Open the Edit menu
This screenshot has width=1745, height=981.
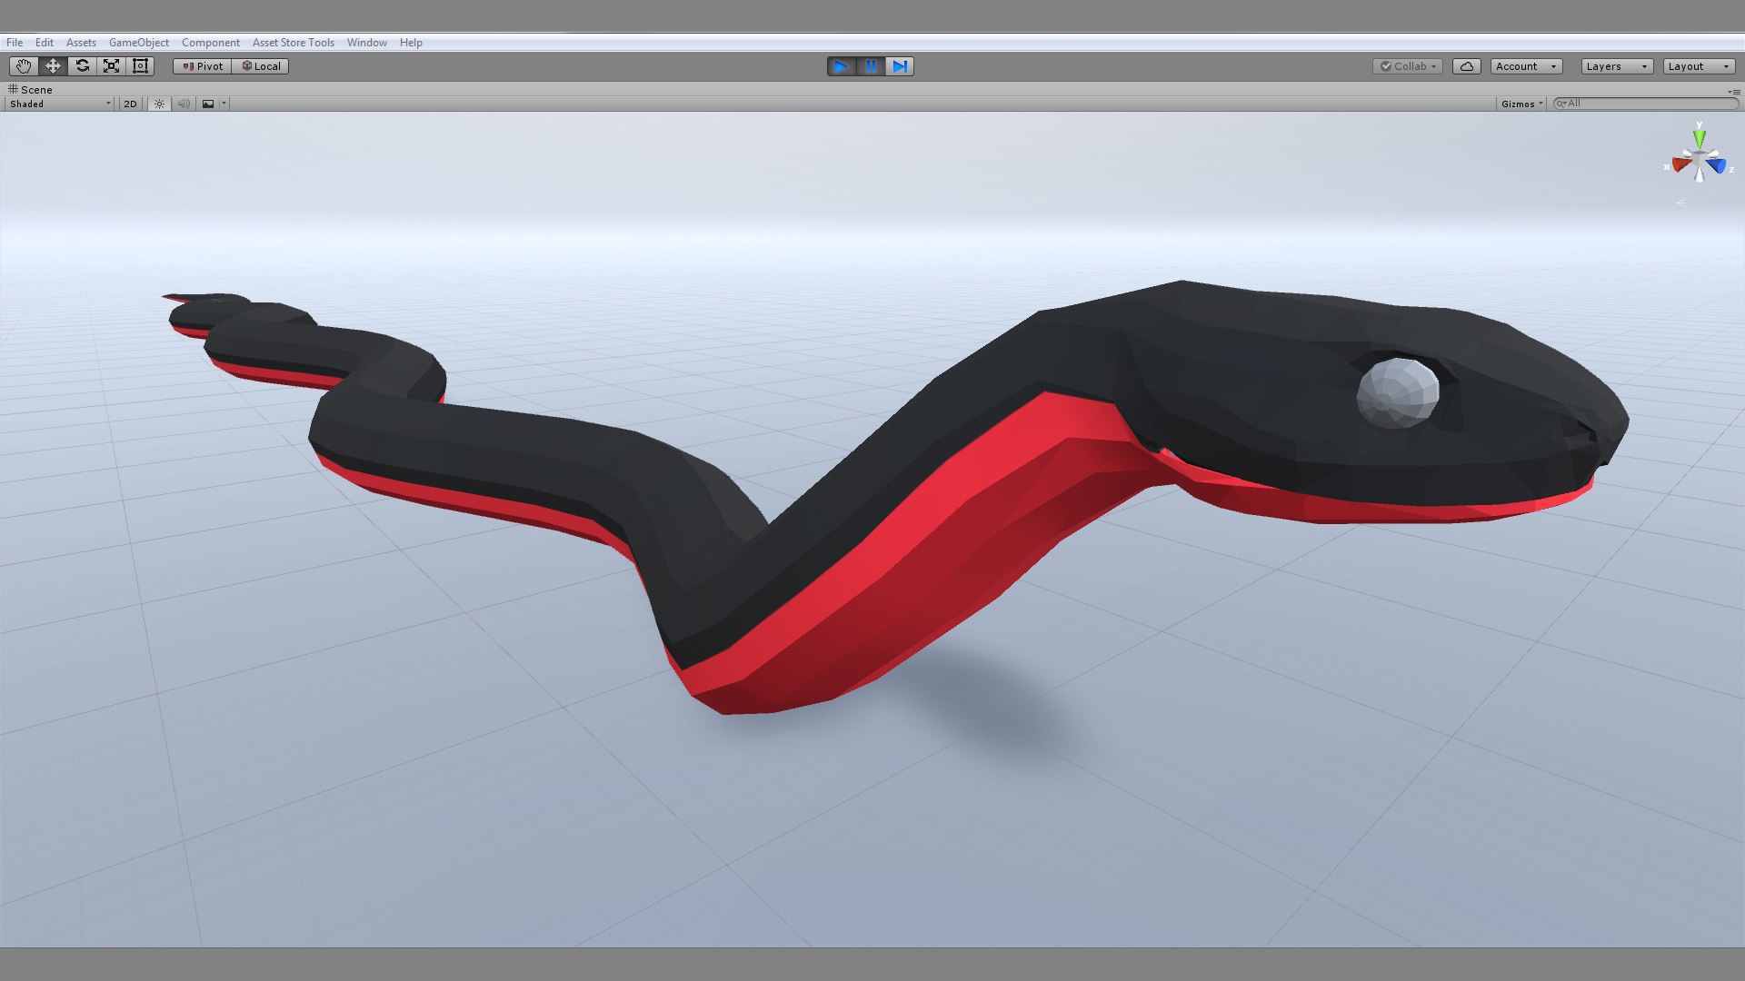(x=45, y=43)
